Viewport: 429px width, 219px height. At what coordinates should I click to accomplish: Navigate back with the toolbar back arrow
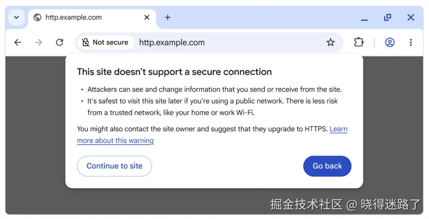point(18,42)
